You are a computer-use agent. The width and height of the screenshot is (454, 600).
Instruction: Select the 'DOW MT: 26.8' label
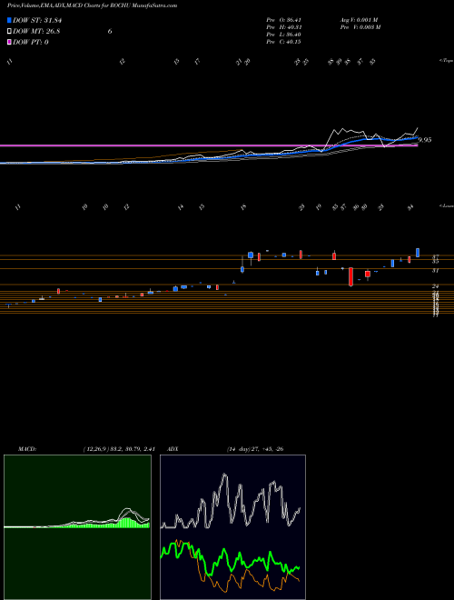coord(36,32)
